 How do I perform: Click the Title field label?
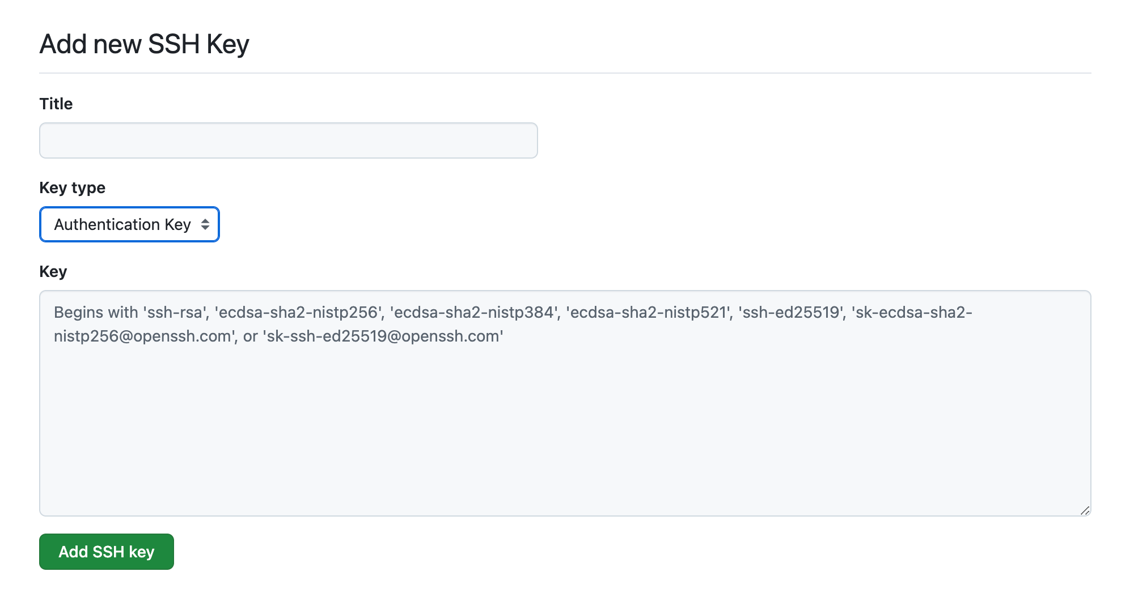[x=56, y=104]
